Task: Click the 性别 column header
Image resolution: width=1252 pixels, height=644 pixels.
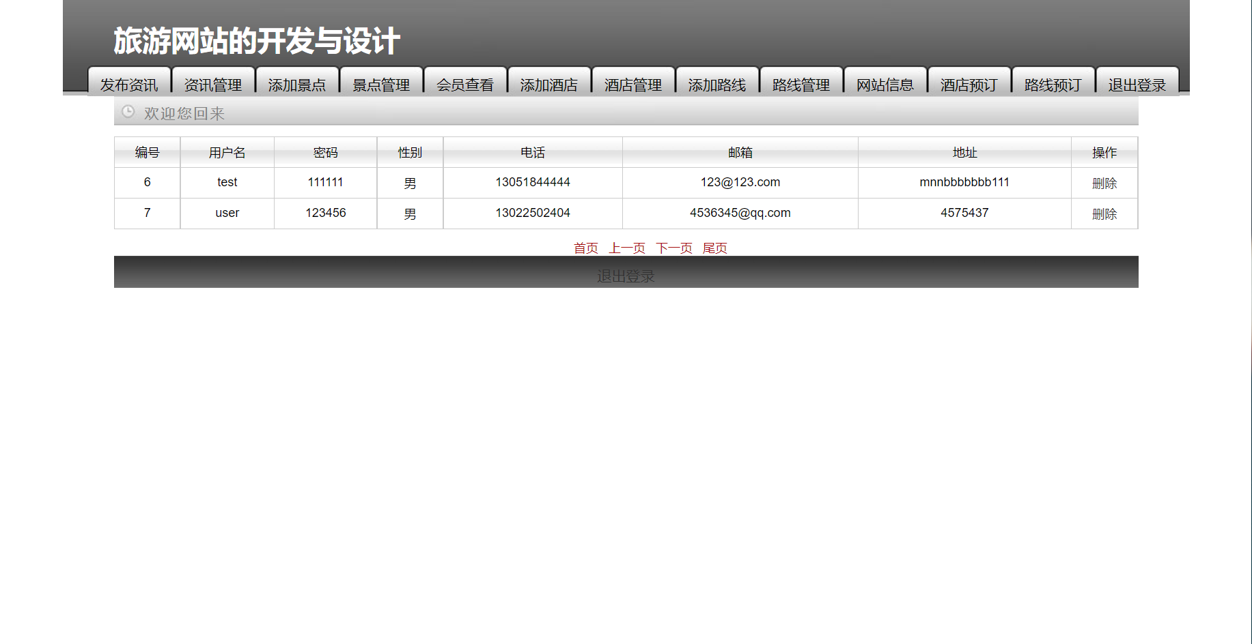Action: tap(411, 153)
